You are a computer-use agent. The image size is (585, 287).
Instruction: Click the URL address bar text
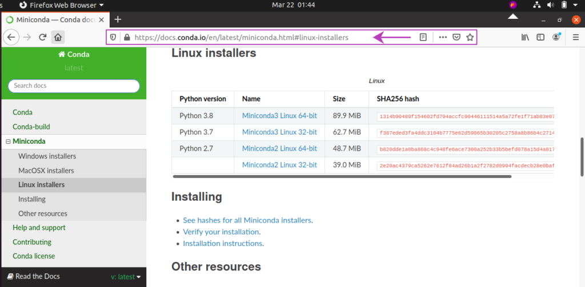coord(242,37)
